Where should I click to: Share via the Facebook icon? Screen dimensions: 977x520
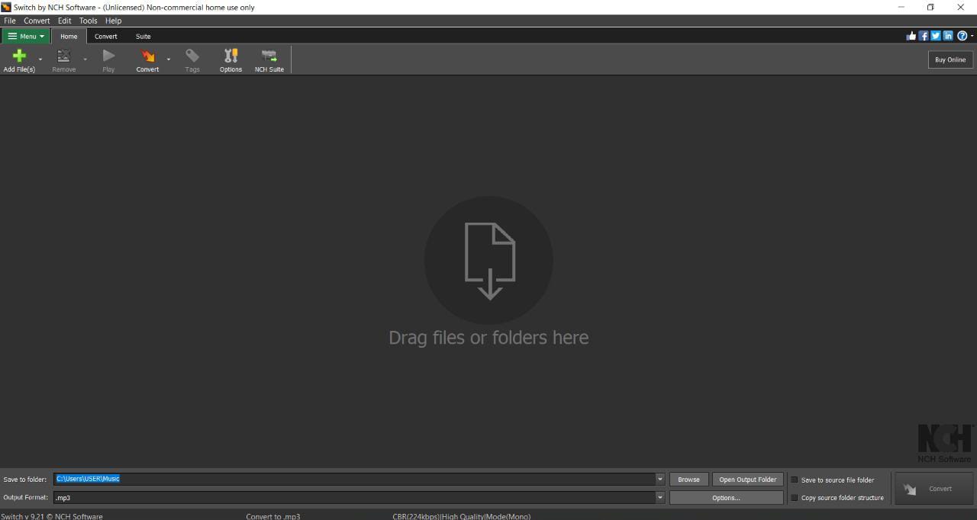click(924, 36)
